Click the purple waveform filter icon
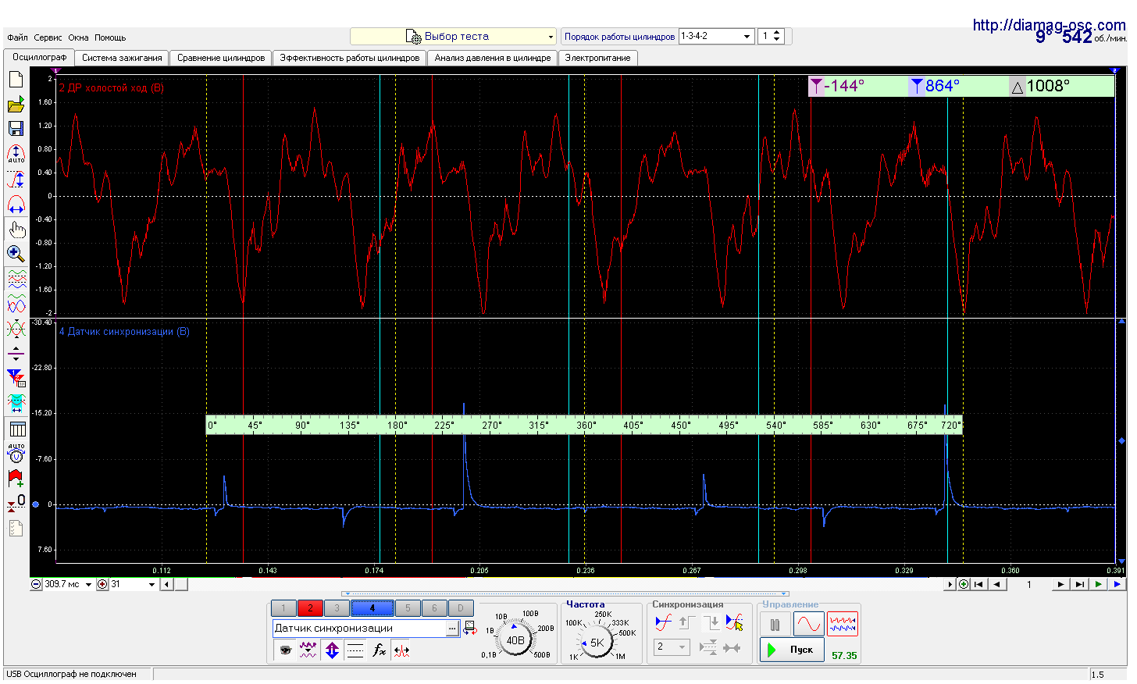This screenshot has height=684, width=1137. 308,650
